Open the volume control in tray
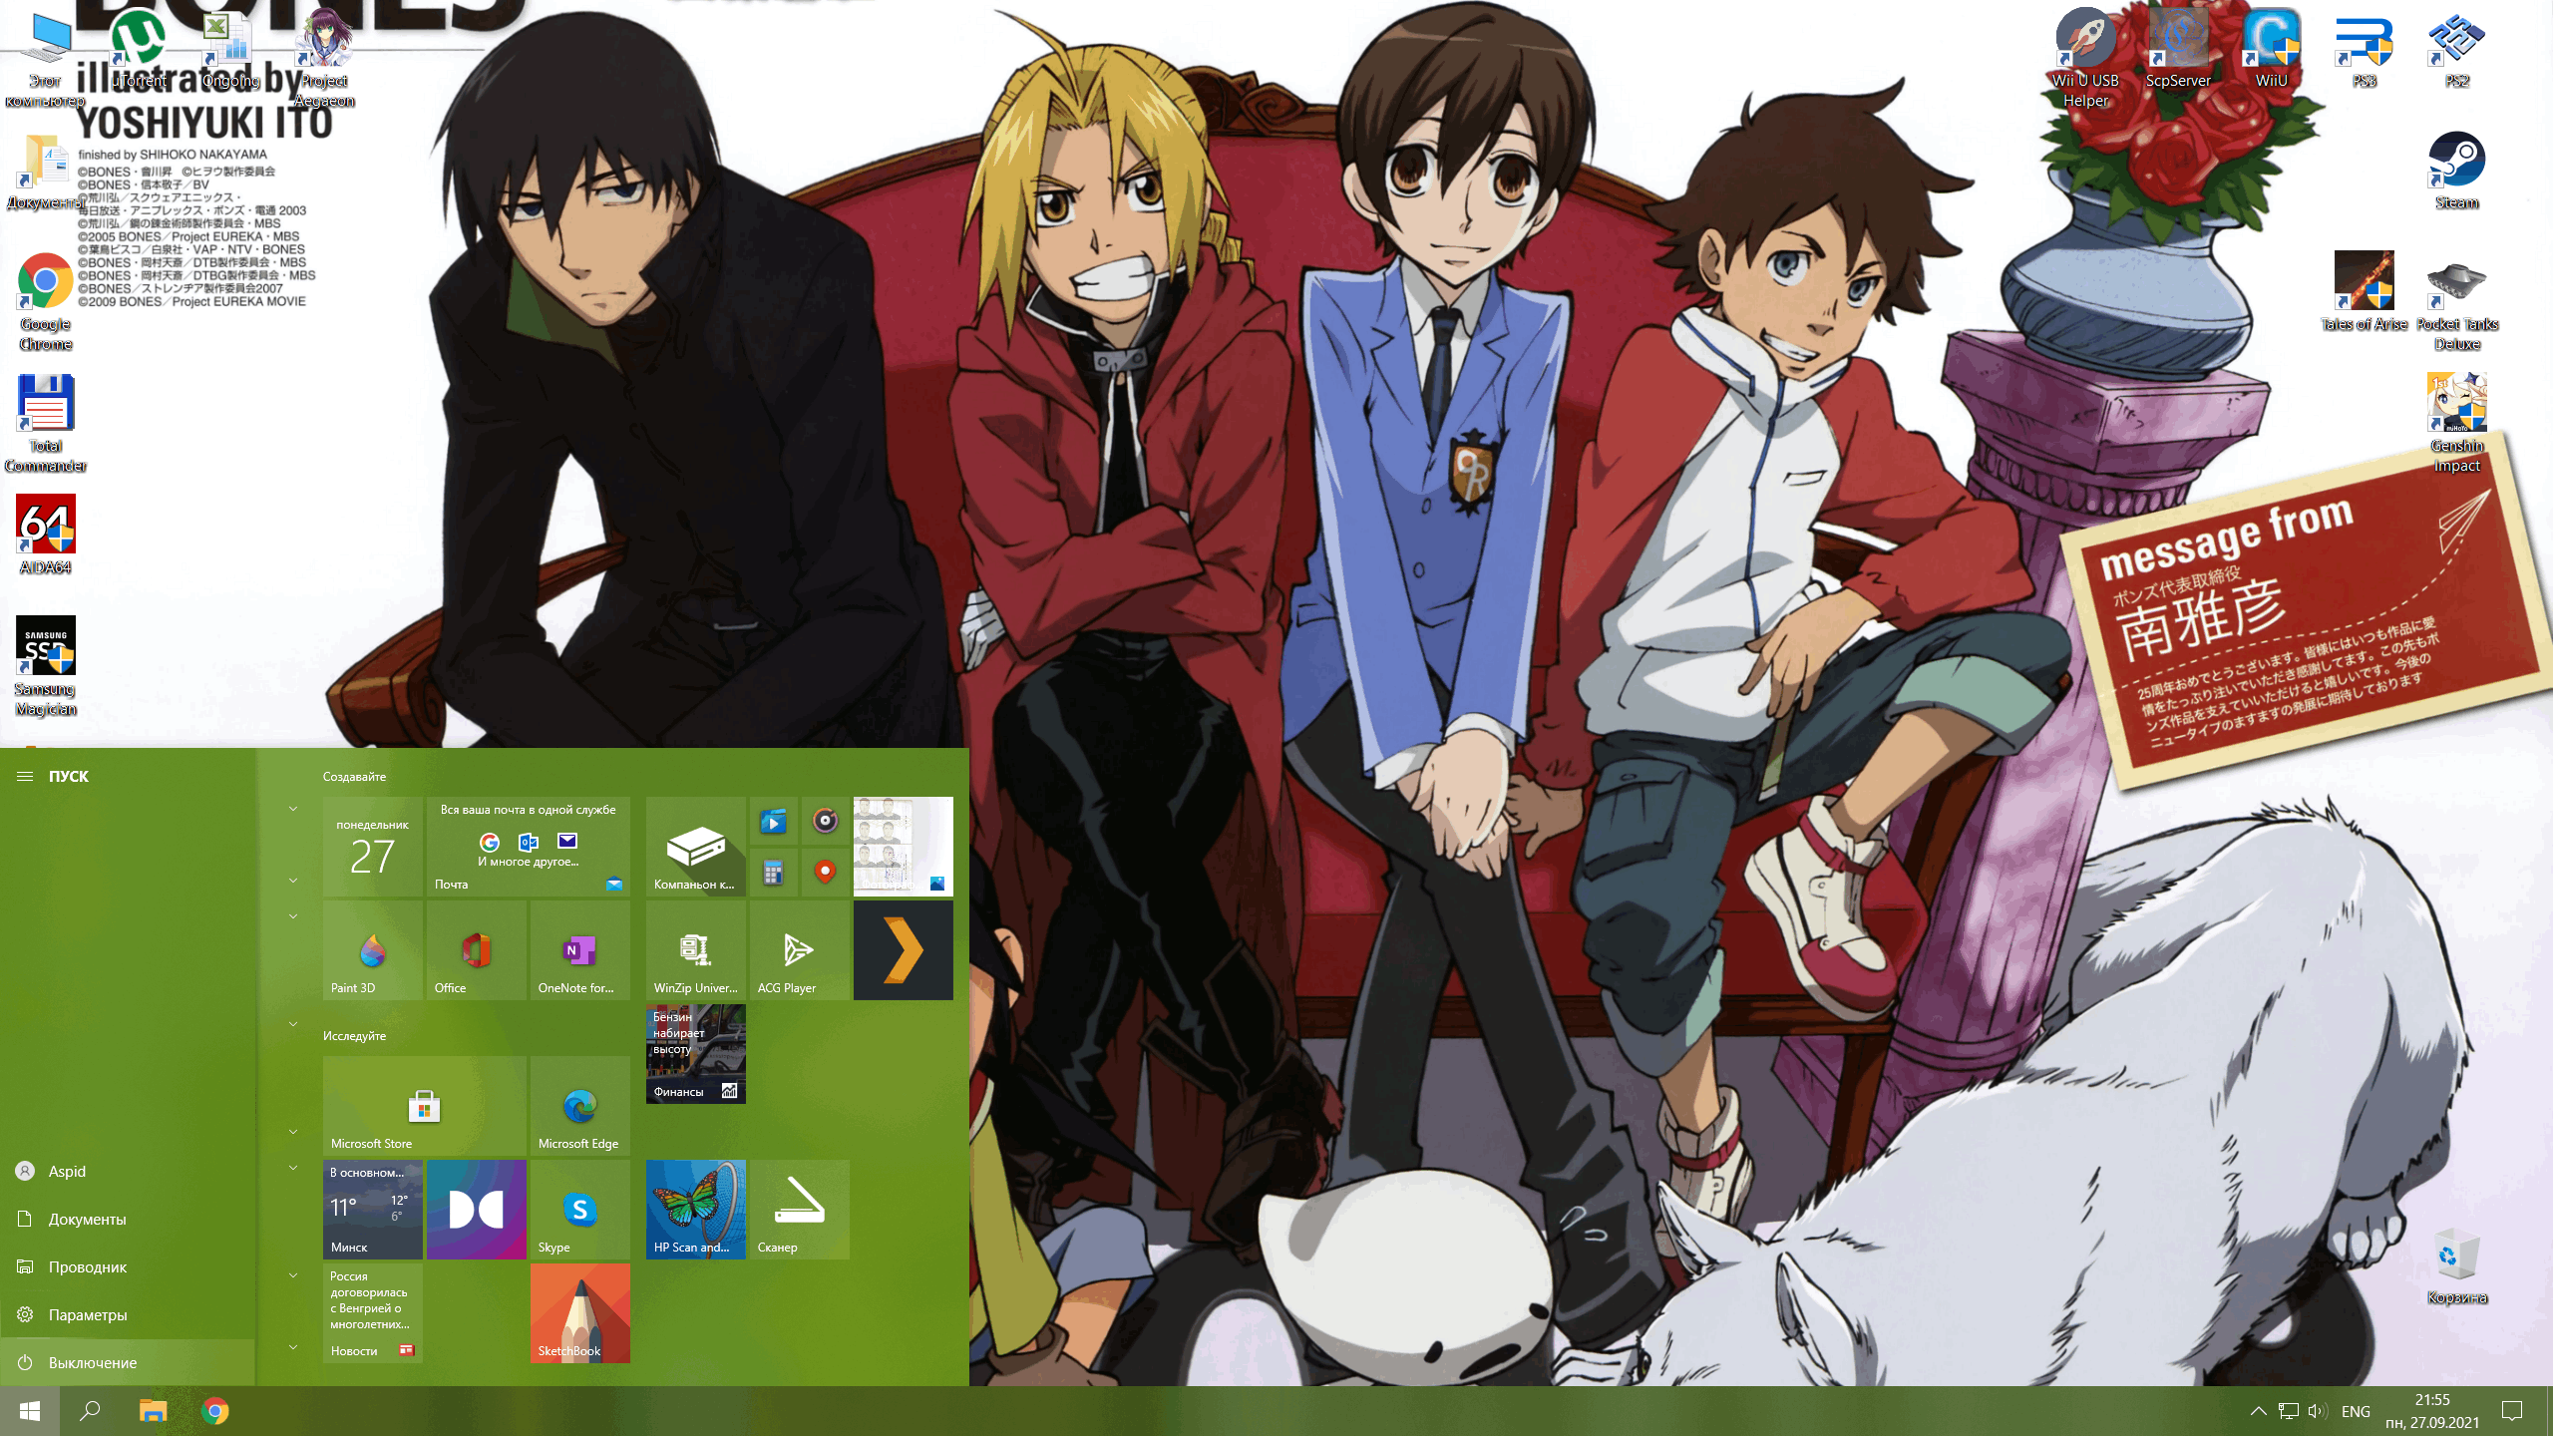The height and width of the screenshot is (1436, 2553). [x=2317, y=1411]
